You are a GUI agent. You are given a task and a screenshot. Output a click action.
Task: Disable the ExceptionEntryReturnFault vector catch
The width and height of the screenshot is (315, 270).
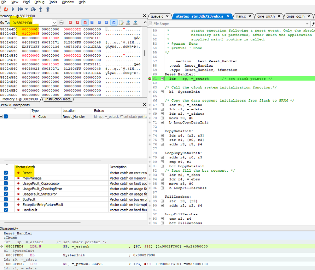pos(6,205)
